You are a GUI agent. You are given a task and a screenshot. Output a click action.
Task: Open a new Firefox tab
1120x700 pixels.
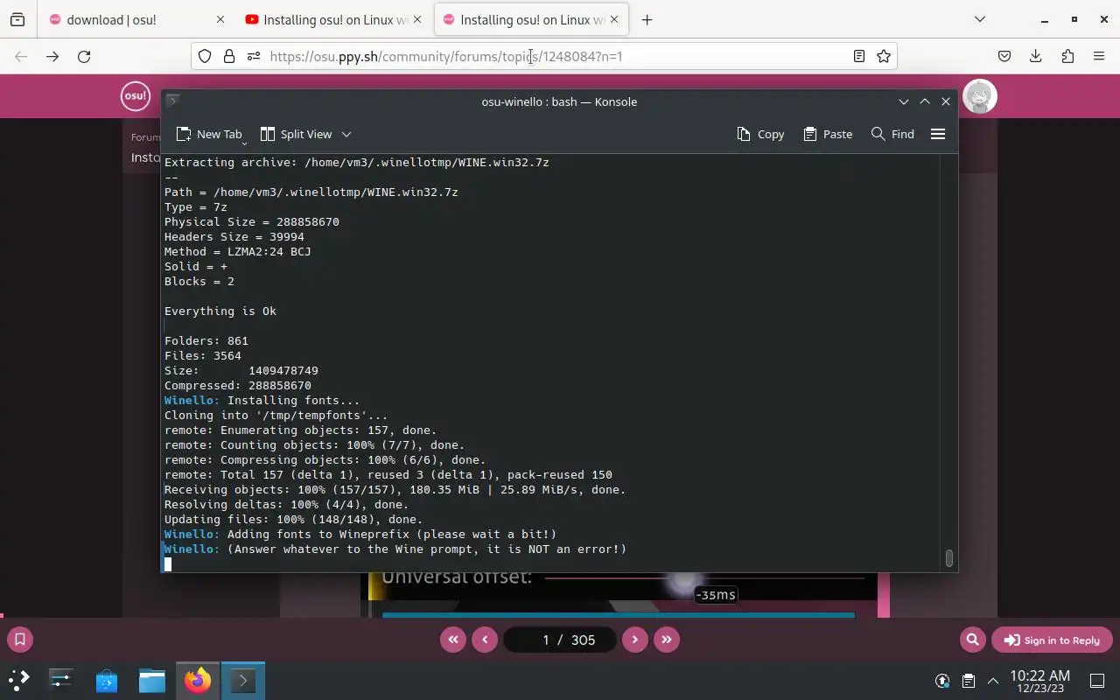coord(647,19)
